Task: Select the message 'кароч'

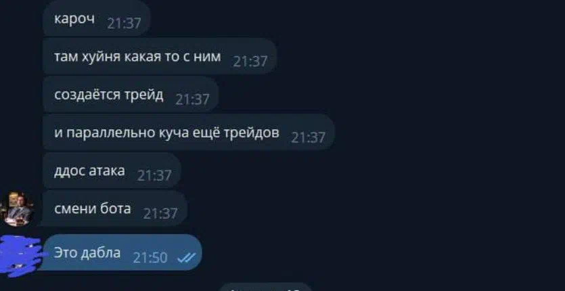Action: coord(96,18)
